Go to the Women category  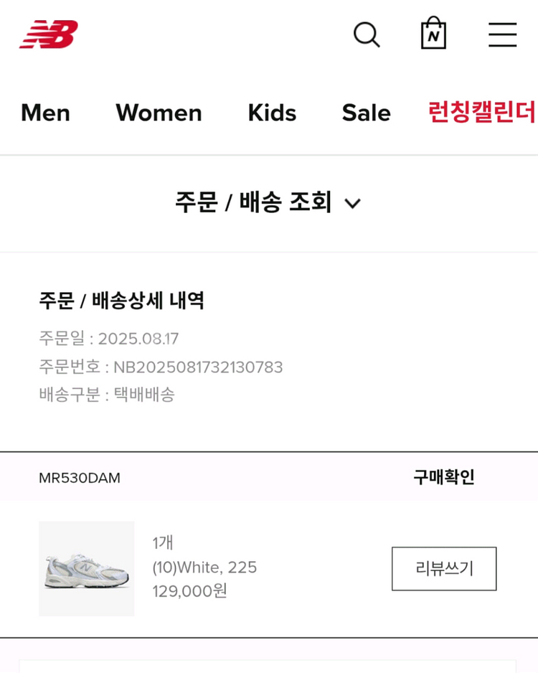(x=159, y=113)
